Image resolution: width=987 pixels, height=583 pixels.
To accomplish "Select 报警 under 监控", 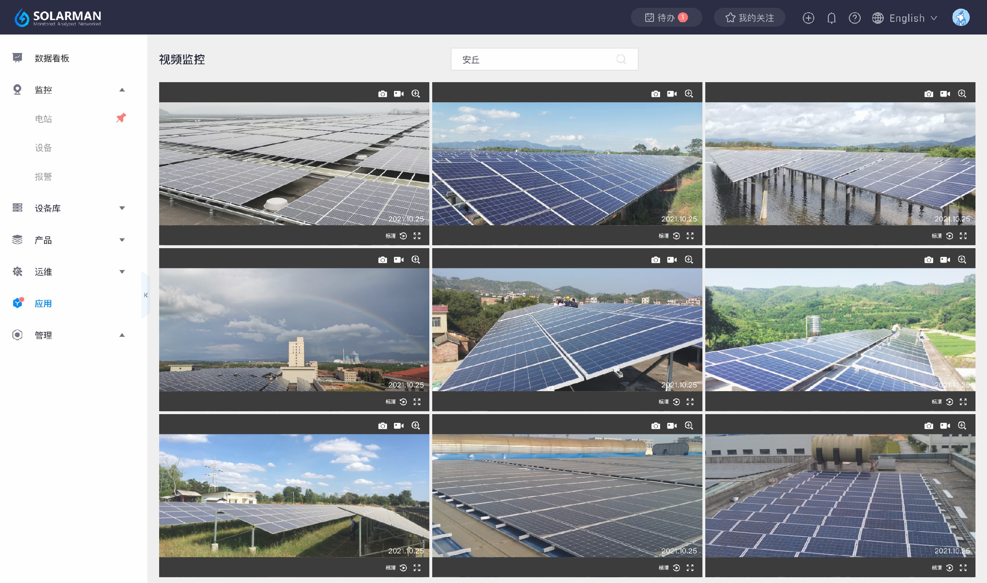I will [43, 177].
